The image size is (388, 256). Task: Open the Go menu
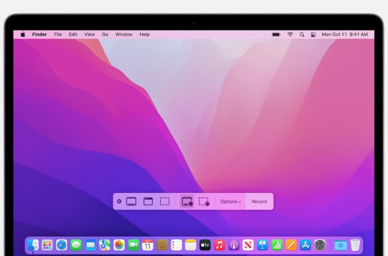[105, 34]
